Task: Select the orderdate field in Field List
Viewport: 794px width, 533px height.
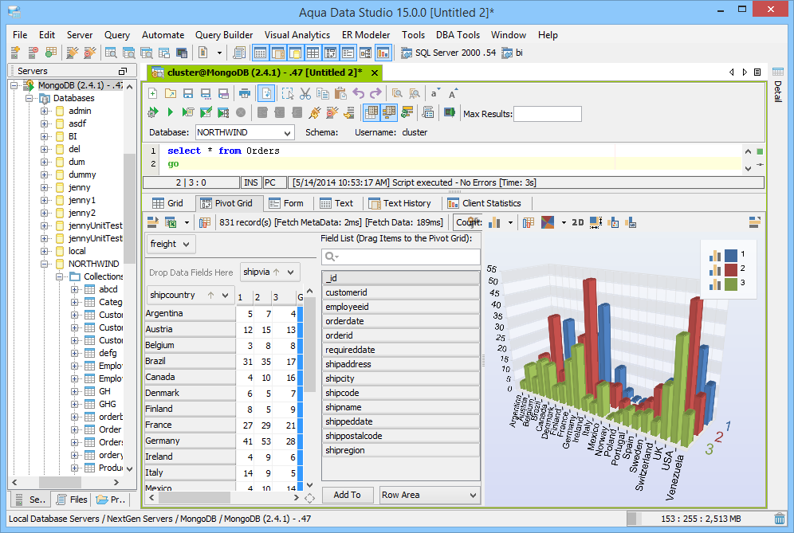Action: pos(400,321)
